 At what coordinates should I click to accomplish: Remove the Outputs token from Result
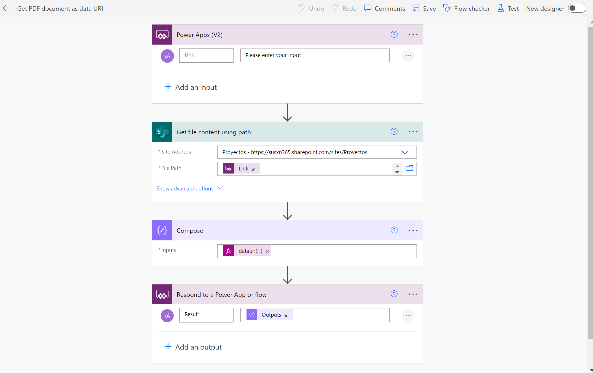[x=286, y=316]
